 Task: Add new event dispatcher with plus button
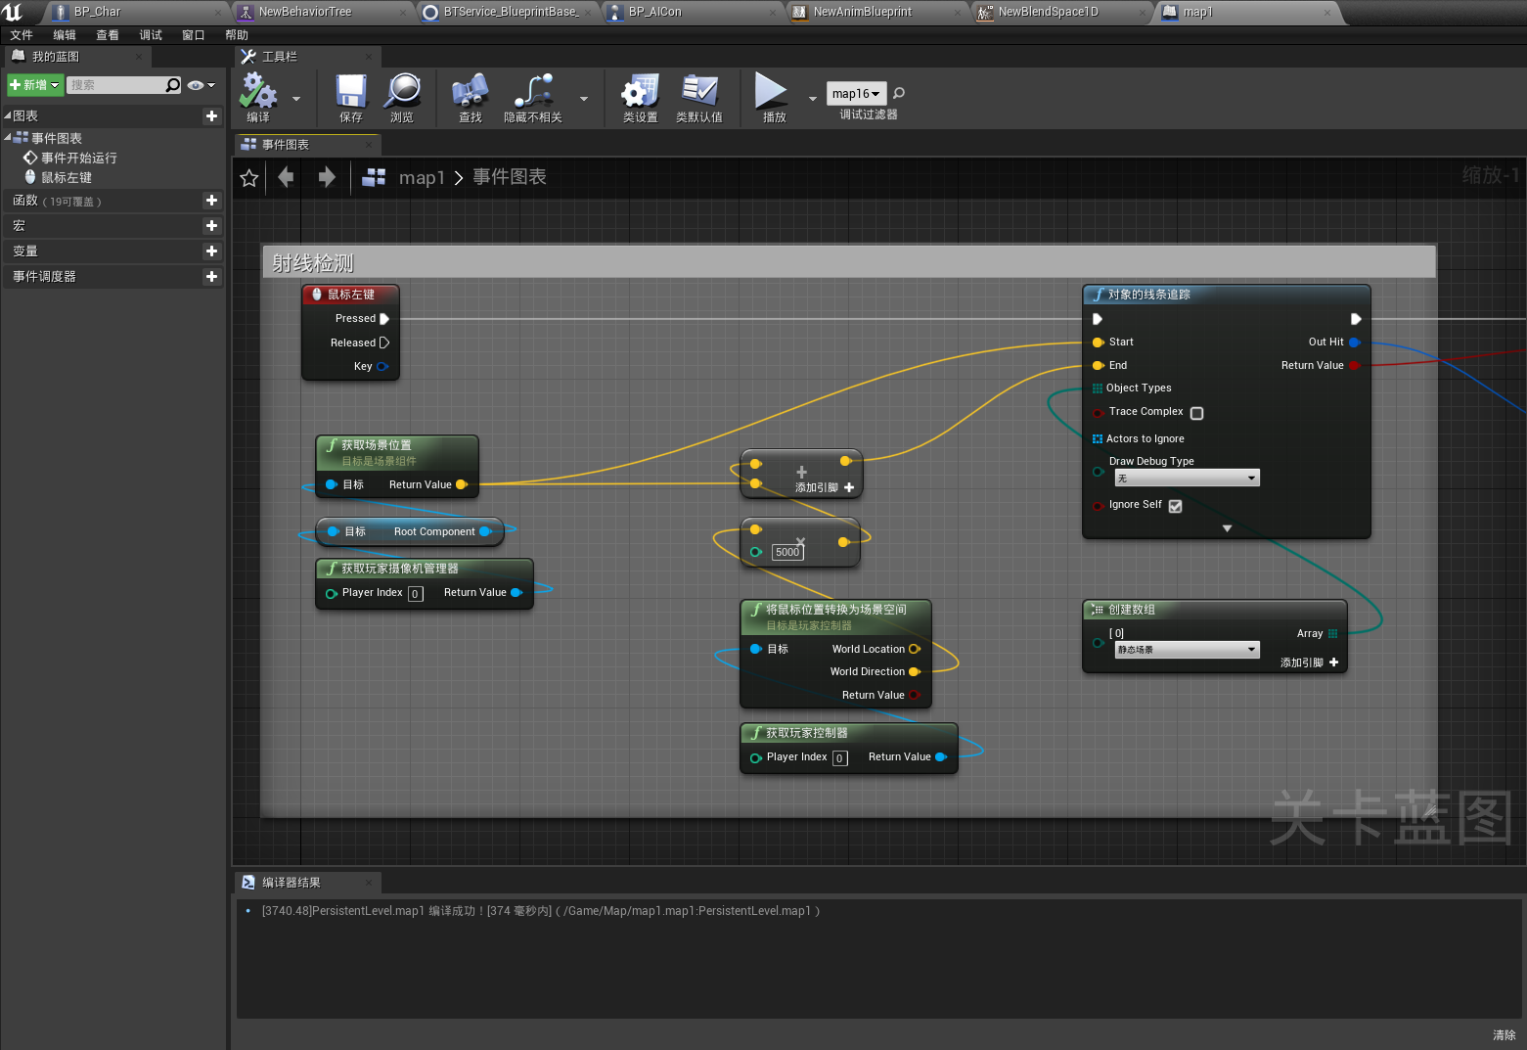(211, 276)
